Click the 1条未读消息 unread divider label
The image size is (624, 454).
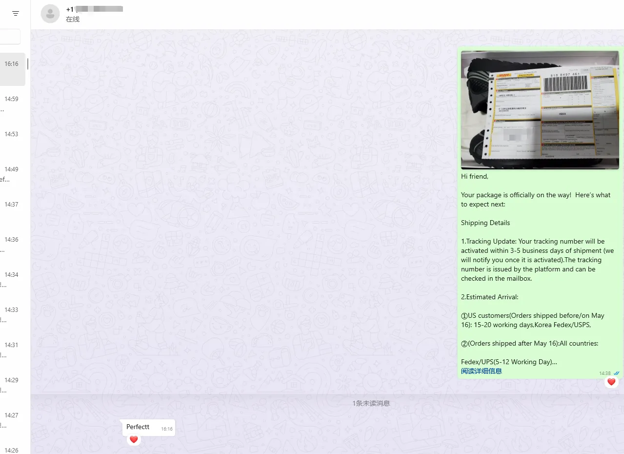point(371,403)
